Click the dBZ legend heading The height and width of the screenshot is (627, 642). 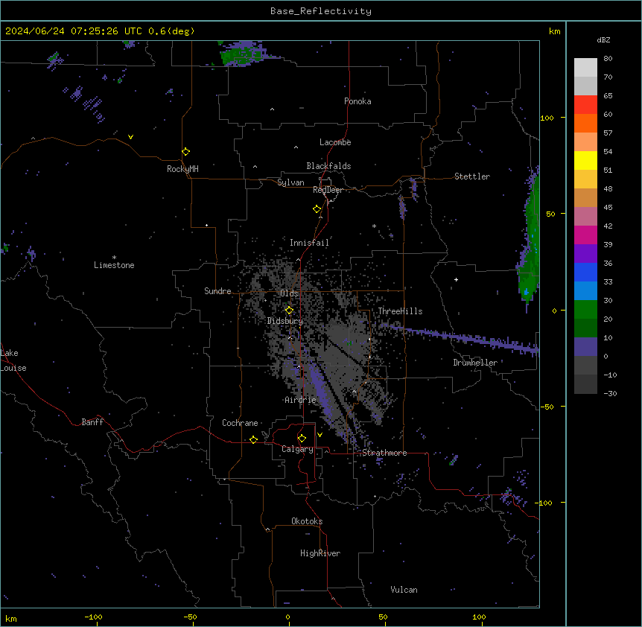click(603, 40)
